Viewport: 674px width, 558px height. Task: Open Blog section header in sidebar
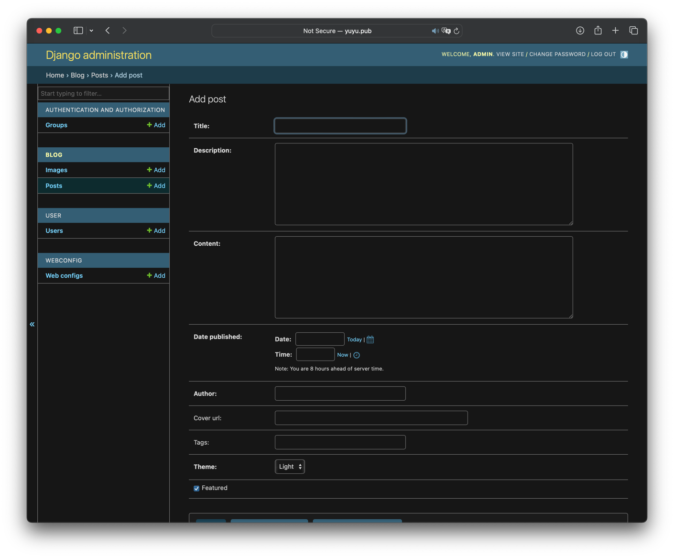(x=54, y=155)
